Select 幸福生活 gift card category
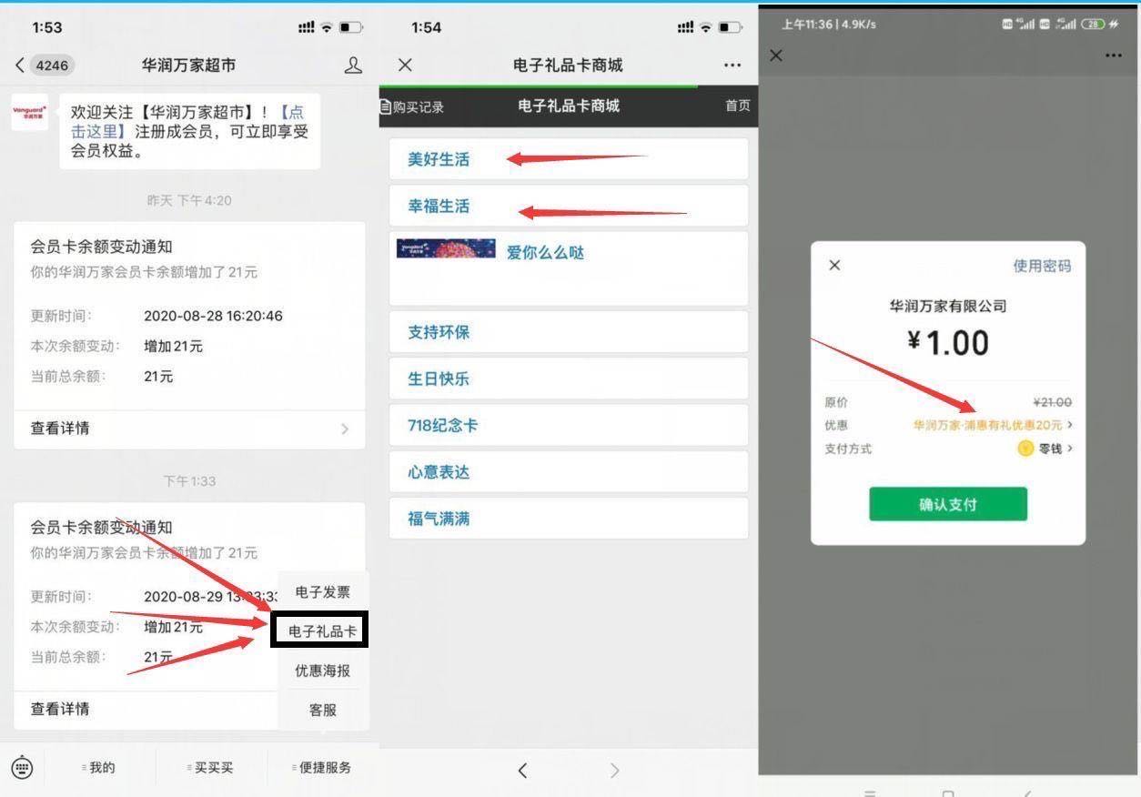Image resolution: width=1141 pixels, height=797 pixels. click(569, 207)
